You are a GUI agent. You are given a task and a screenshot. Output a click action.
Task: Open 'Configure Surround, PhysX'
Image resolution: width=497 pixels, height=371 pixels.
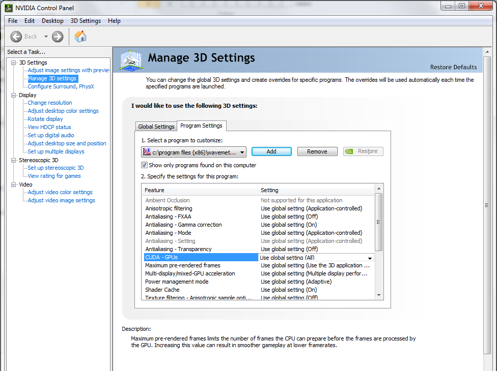(61, 87)
